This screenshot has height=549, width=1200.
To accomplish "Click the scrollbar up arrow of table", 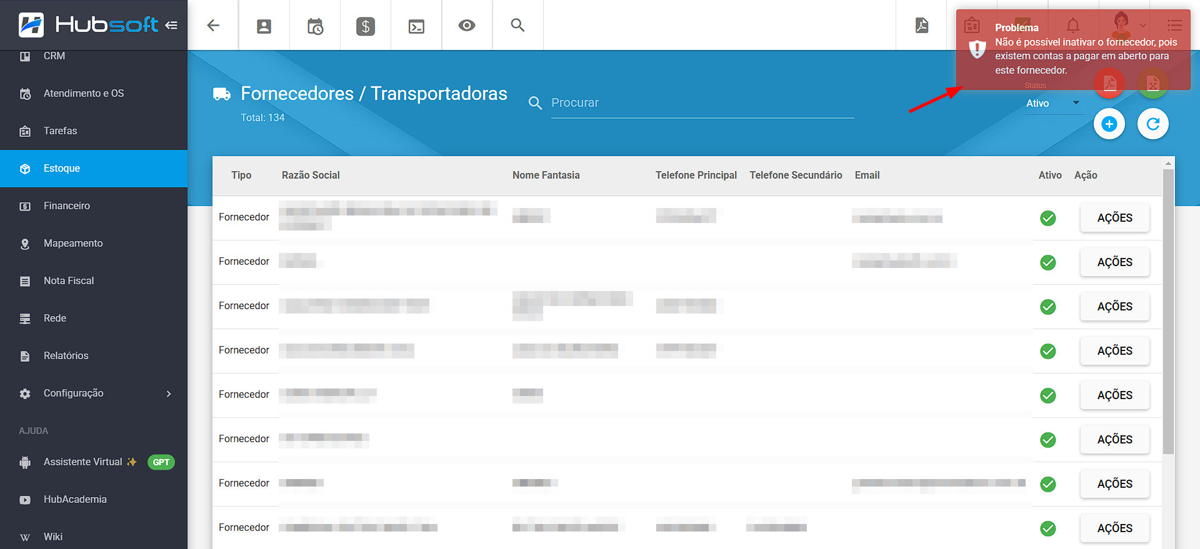I will click(1168, 163).
